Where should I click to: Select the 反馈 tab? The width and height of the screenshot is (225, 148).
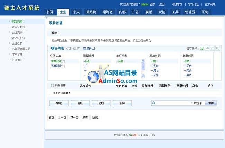click(162, 12)
